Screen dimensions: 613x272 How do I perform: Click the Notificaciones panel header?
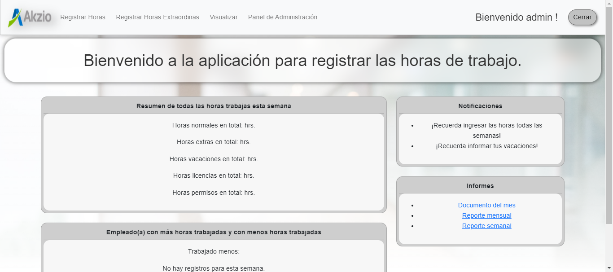point(480,106)
